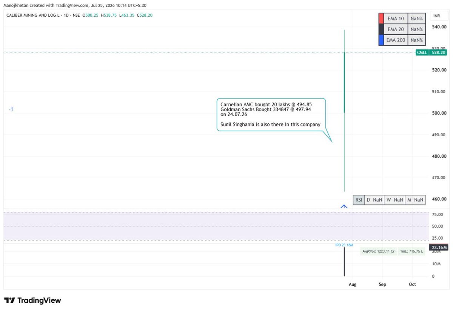Click the 1mL: 716.75 L label
Image resolution: width=453 pixels, height=311 pixels.
(x=412, y=251)
